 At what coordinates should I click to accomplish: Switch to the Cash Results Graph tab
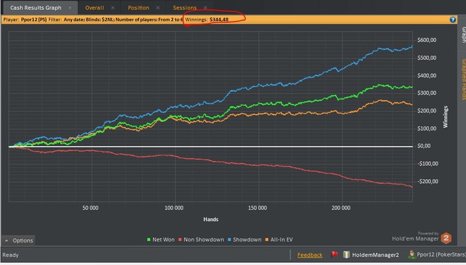click(36, 8)
